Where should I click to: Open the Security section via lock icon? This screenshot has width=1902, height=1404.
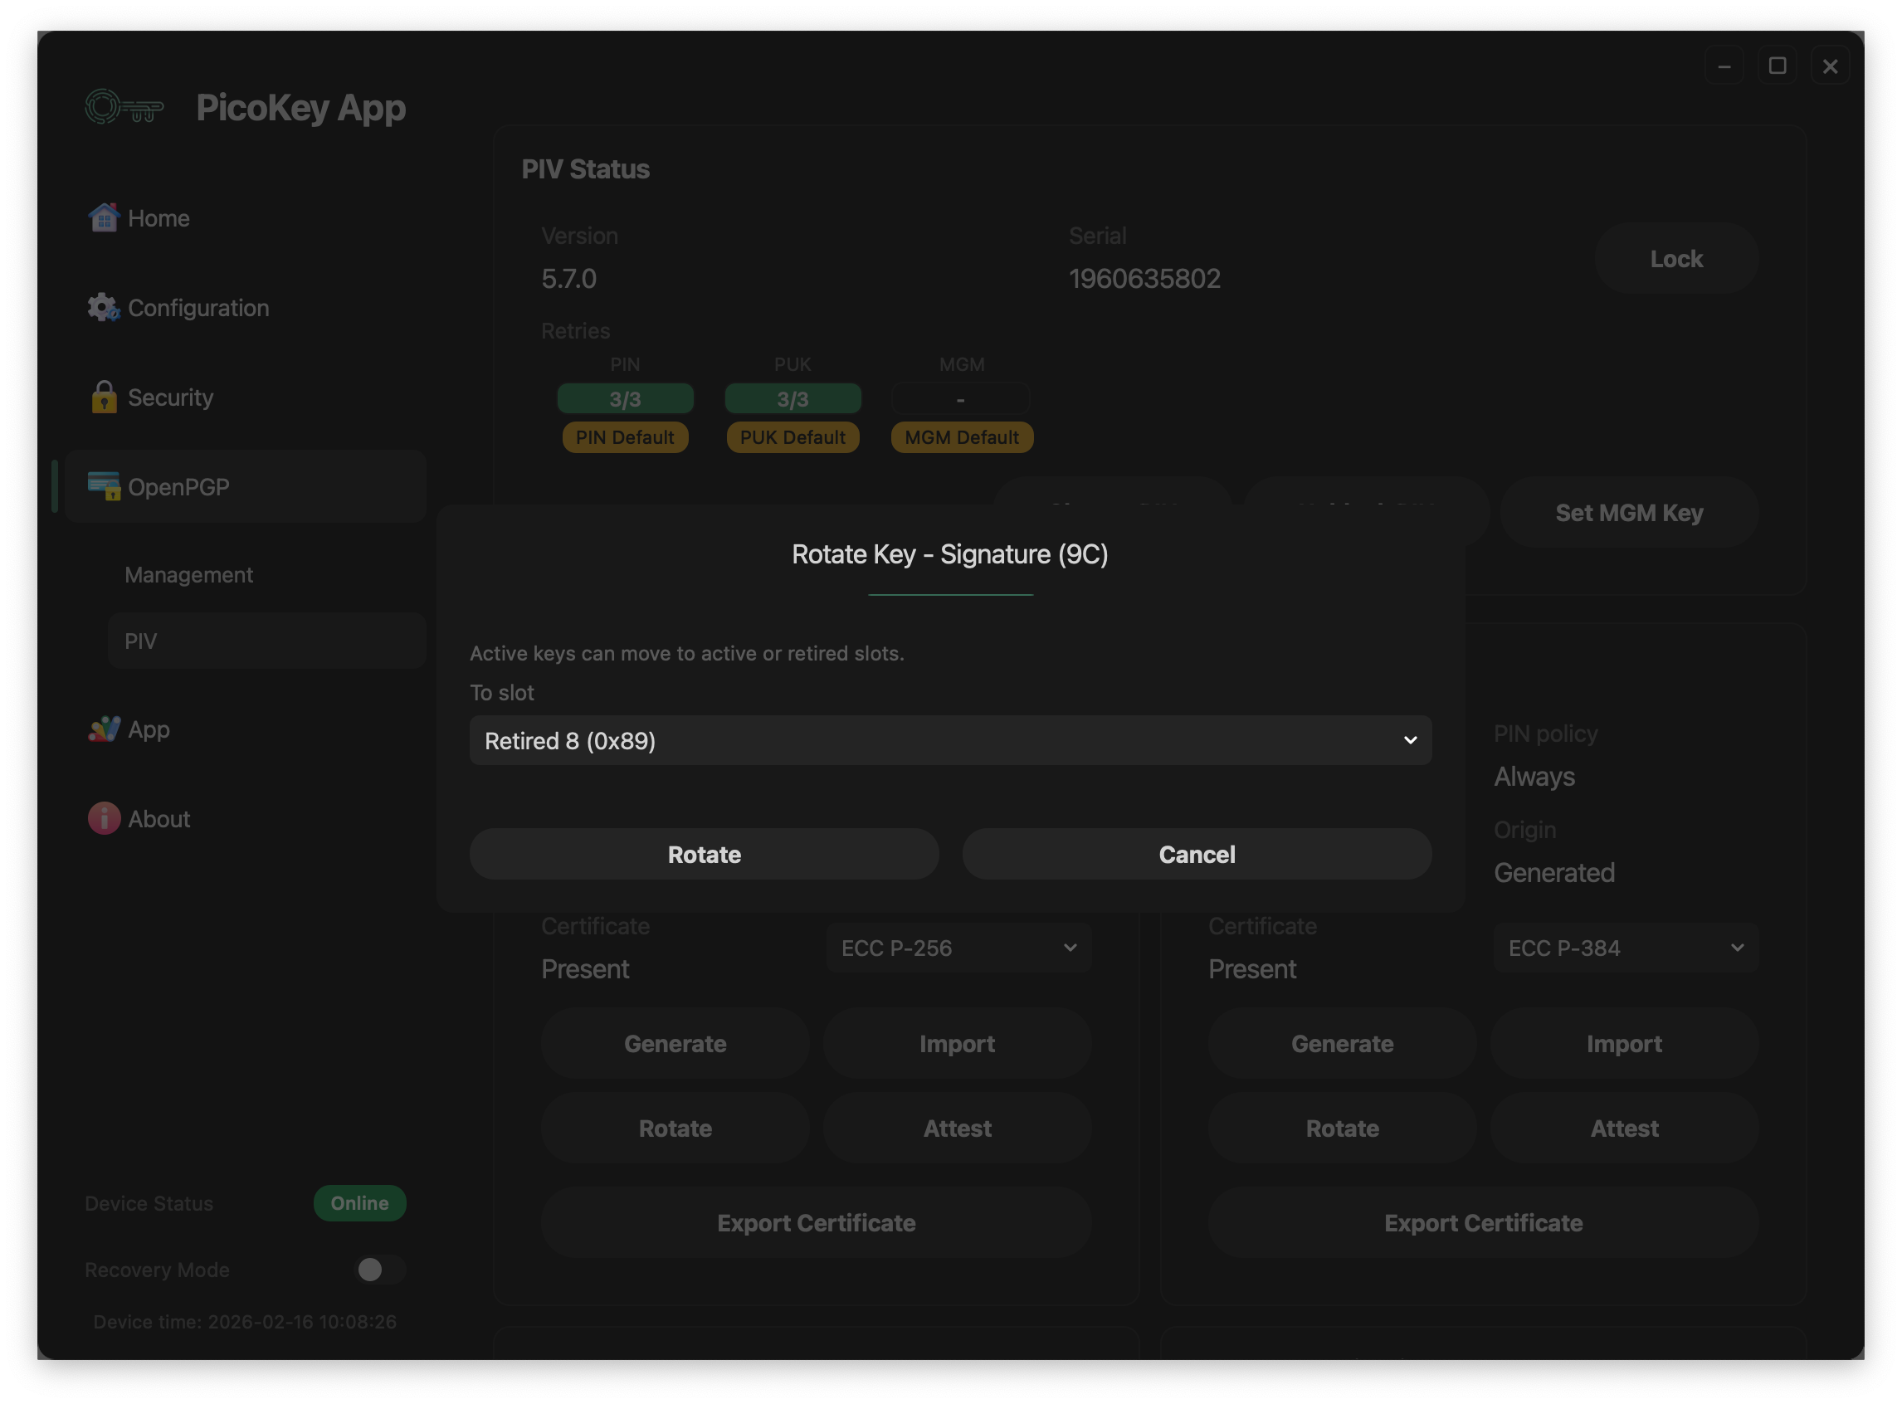coord(104,397)
